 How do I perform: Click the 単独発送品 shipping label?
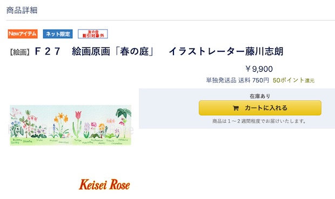tap(221, 80)
